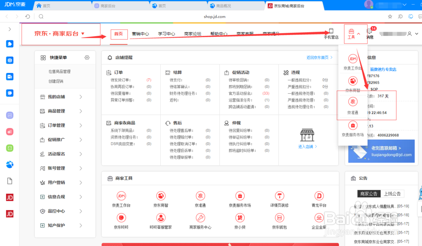
Task: Open 快捷菜单 settings gear
Action: [87, 58]
